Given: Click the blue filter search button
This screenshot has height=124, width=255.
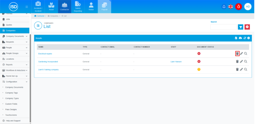Looking at the screenshot, I should [x=240, y=27].
